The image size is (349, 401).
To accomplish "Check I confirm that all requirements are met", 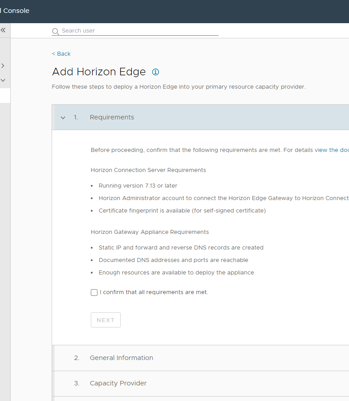I will [x=94, y=292].
